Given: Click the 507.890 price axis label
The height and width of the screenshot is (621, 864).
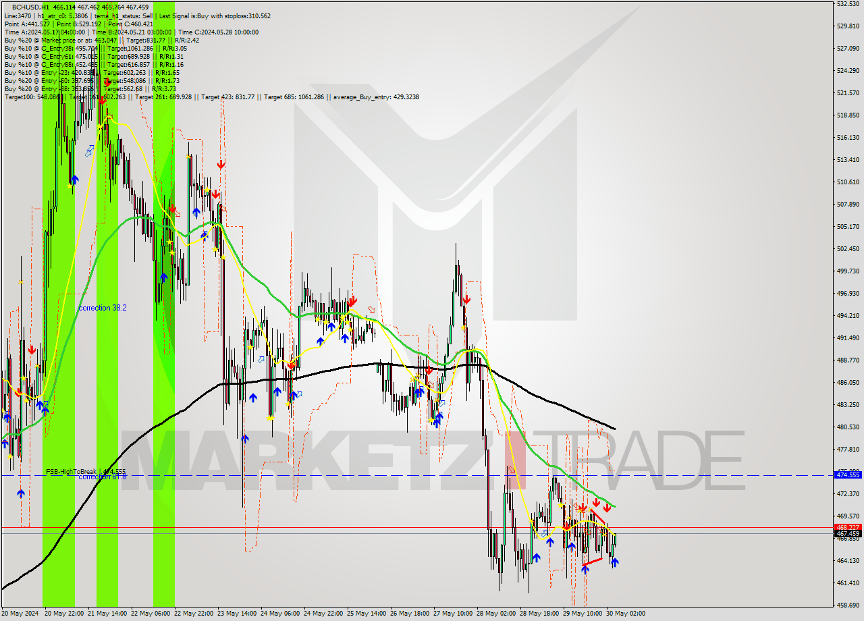Looking at the screenshot, I should 847,205.
